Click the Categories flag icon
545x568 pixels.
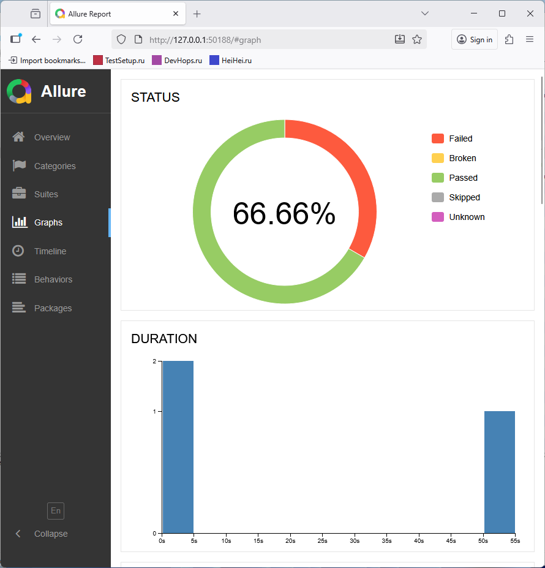point(19,165)
